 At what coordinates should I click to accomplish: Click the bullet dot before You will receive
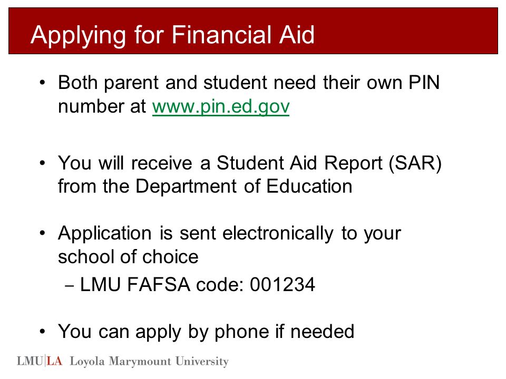(x=43, y=163)
